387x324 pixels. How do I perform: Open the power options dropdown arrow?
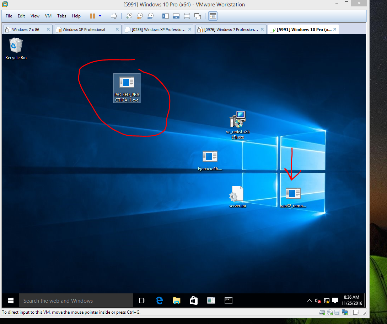100,16
